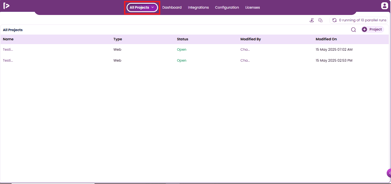Click Cha... in the 02:53 PM row
The height and width of the screenshot is (184, 391).
(245, 60)
